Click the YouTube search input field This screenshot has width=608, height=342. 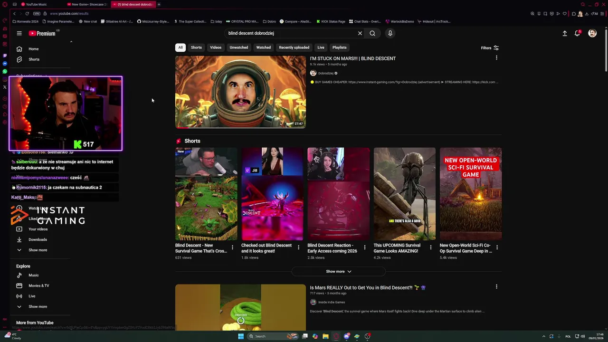tap(290, 33)
